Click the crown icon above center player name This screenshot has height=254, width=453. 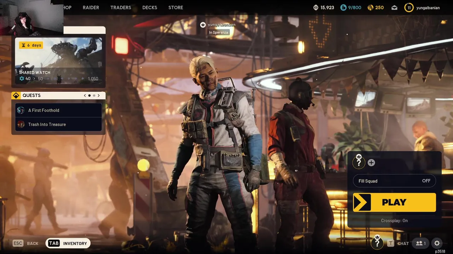pos(203,25)
